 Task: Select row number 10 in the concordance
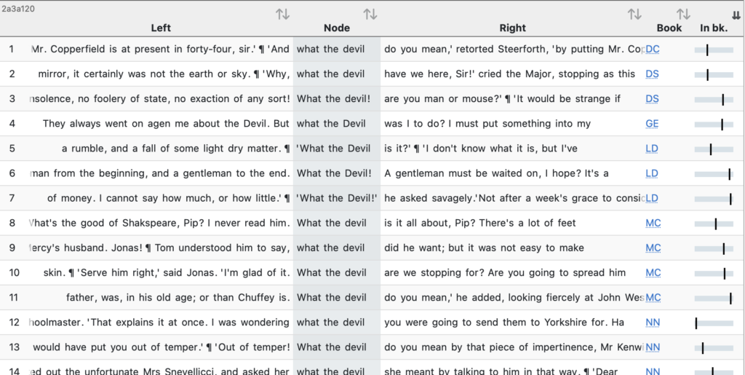pyautogui.click(x=12, y=272)
